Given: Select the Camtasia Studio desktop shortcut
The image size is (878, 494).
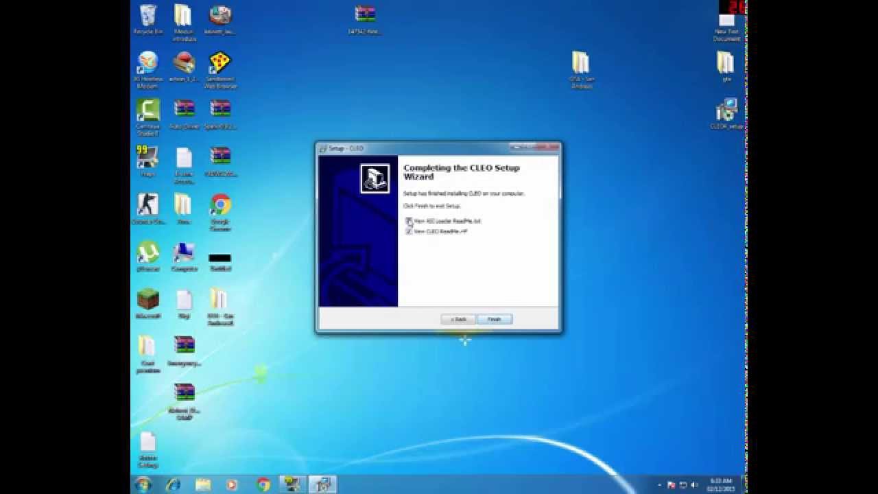Looking at the screenshot, I should pos(147,117).
